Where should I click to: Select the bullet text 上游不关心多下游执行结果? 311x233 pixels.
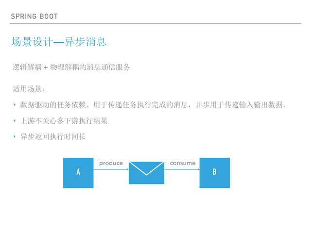[64, 120]
